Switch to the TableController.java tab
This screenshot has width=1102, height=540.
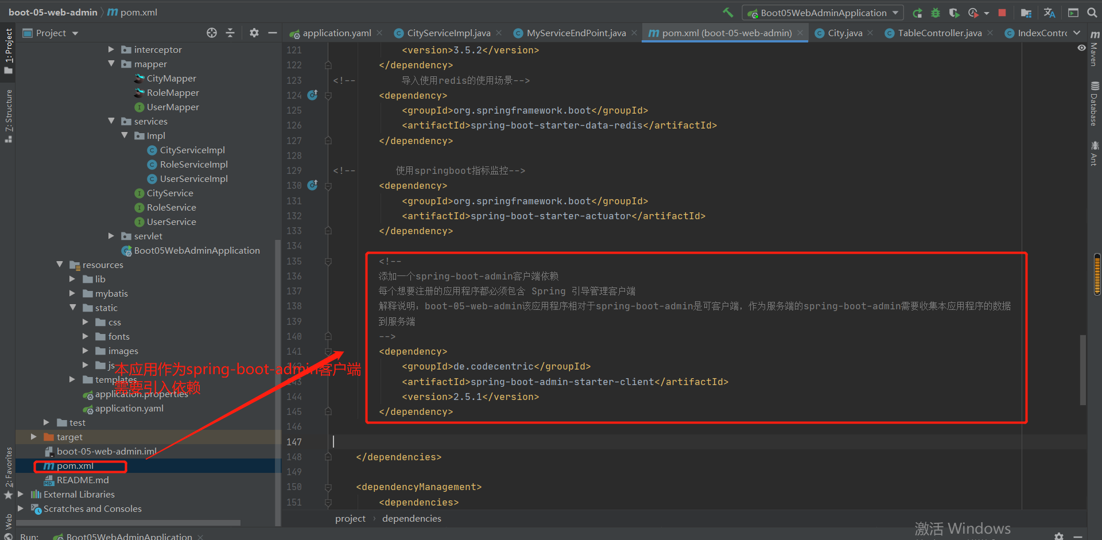pyautogui.click(x=939, y=33)
